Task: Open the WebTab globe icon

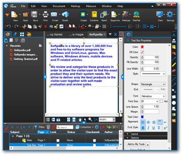Action: (136, 14)
